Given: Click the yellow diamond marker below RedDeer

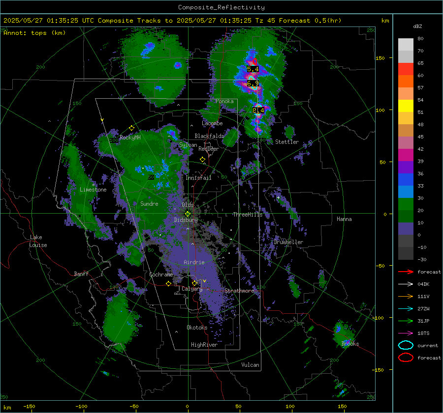Looking at the screenshot, I should 203,160.
